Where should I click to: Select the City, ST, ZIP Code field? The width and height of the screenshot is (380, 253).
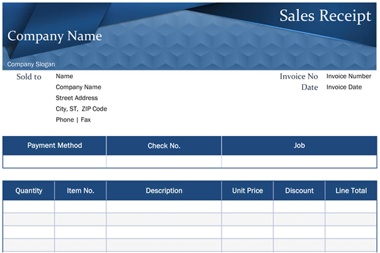click(x=81, y=109)
